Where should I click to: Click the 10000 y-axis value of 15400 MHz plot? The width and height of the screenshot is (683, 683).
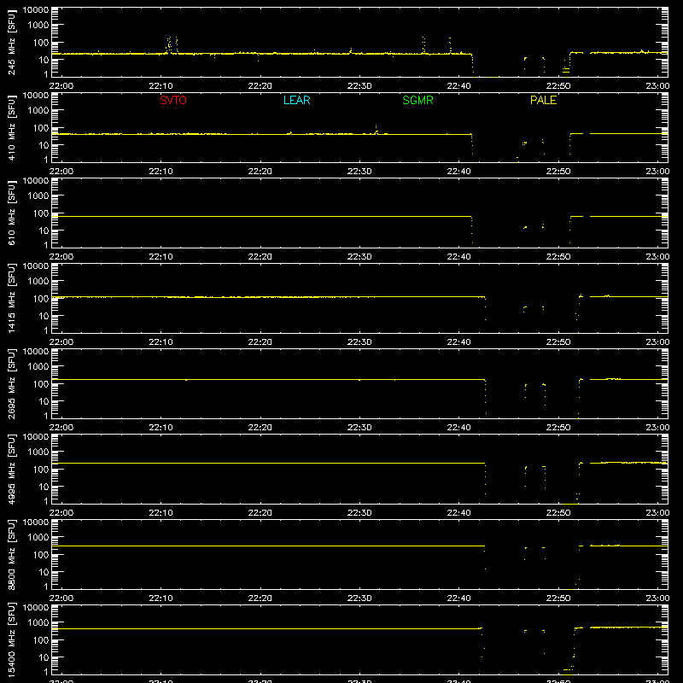click(x=36, y=608)
